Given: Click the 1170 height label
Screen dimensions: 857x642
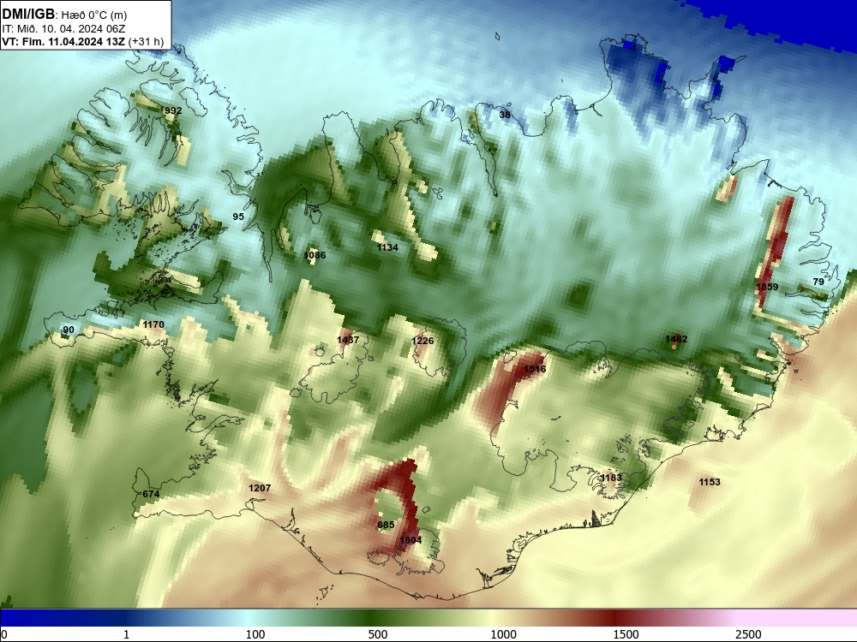Looking at the screenshot, I should [153, 324].
